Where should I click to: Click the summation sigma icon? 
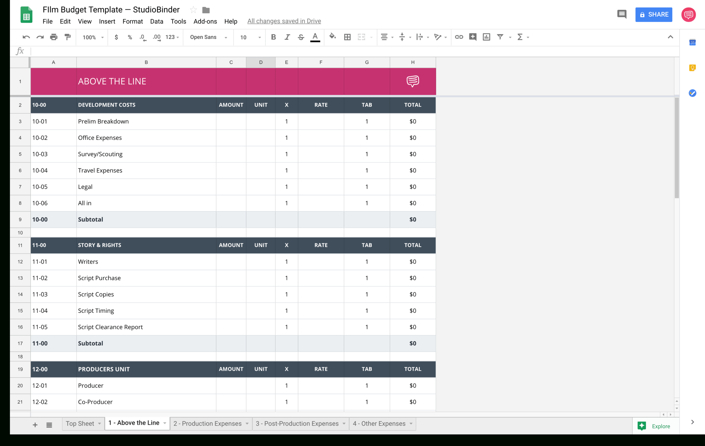point(520,37)
